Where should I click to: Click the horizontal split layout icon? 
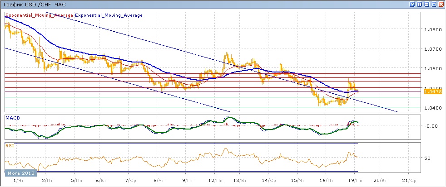click(x=426, y=4)
